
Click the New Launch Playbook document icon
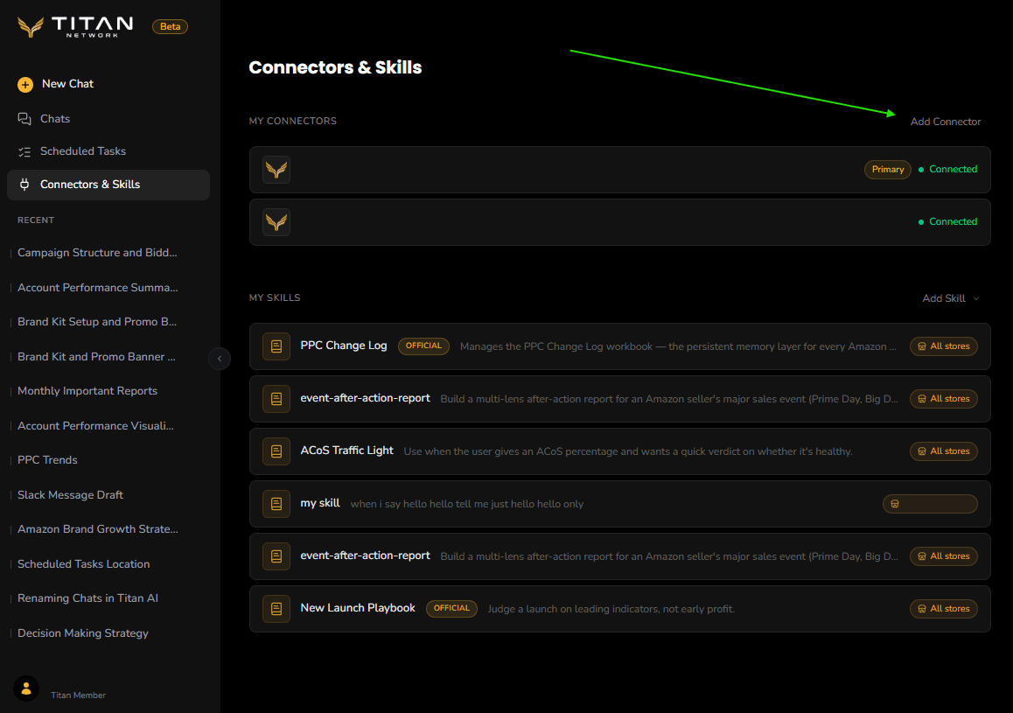pos(276,609)
